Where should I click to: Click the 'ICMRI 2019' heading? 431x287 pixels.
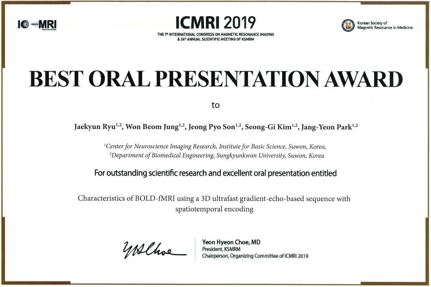215,23
